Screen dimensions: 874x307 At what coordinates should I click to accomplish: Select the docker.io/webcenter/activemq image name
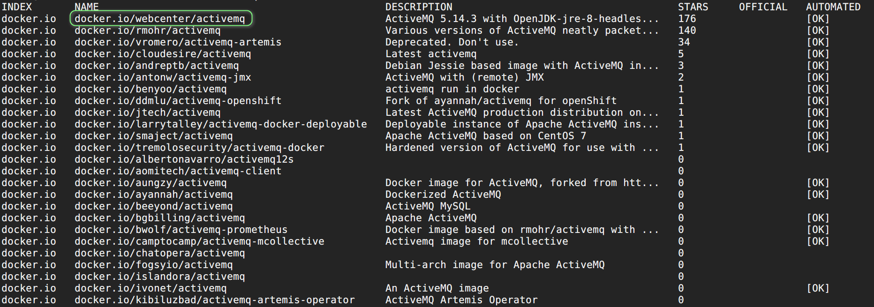tap(160, 19)
